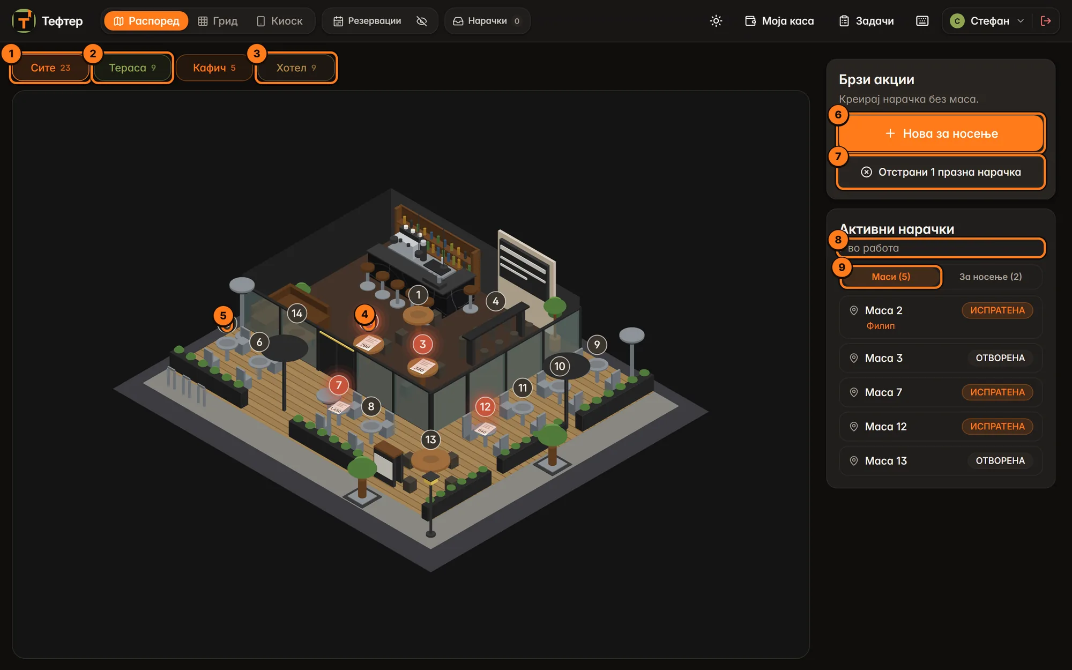Show the За носење (2) tab
This screenshot has width=1072, height=670.
pos(991,277)
